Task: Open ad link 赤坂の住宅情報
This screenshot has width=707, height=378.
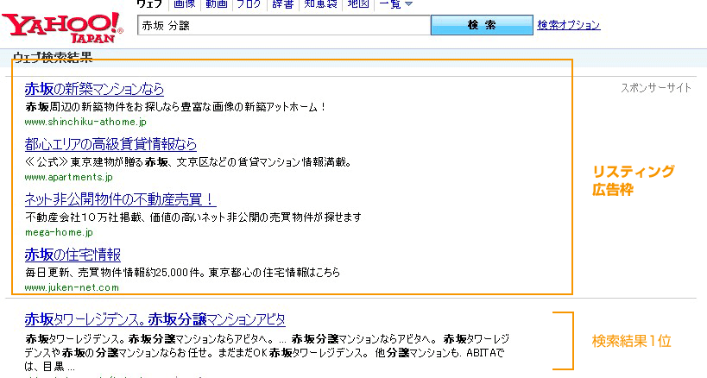Action: pyautogui.click(x=73, y=255)
